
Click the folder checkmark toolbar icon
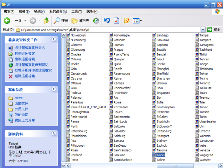tap(127, 21)
